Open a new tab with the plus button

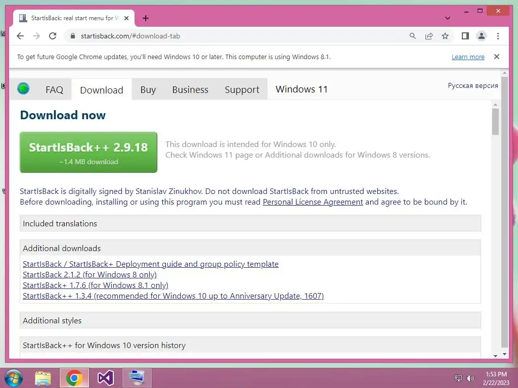tap(145, 18)
